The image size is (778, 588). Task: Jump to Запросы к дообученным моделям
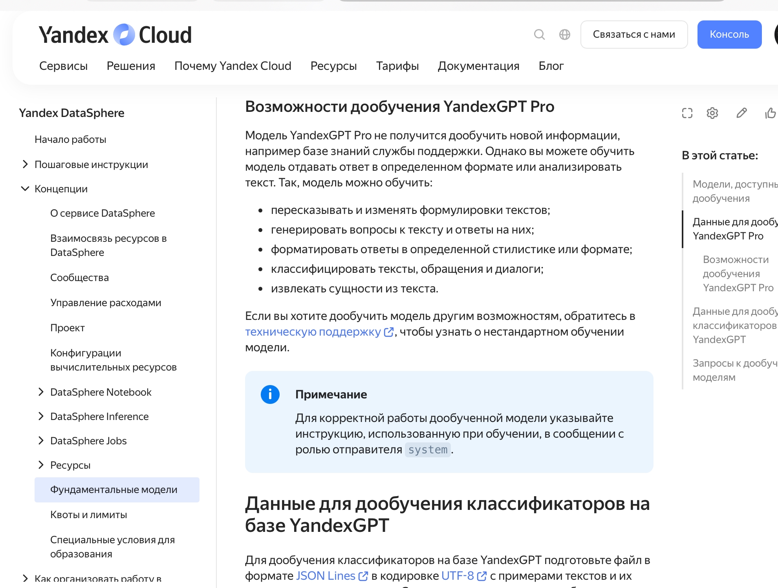click(x=735, y=370)
